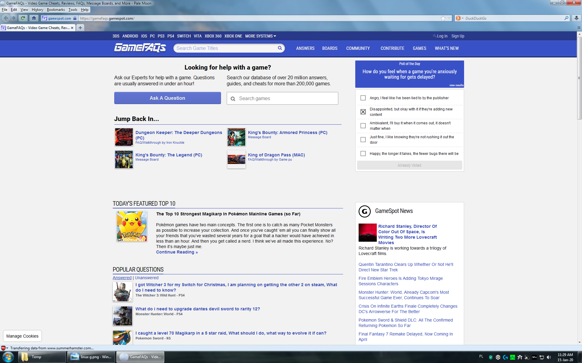Click the Monster Hunter World question thumbnail
582x363 pixels.
click(122, 316)
